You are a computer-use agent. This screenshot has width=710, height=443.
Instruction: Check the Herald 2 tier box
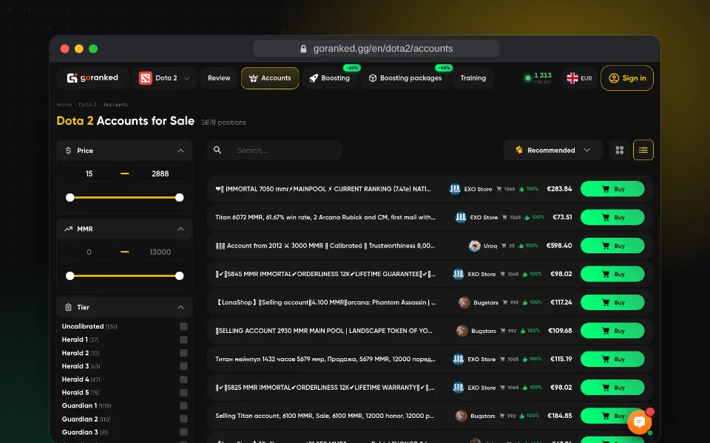[x=183, y=353]
